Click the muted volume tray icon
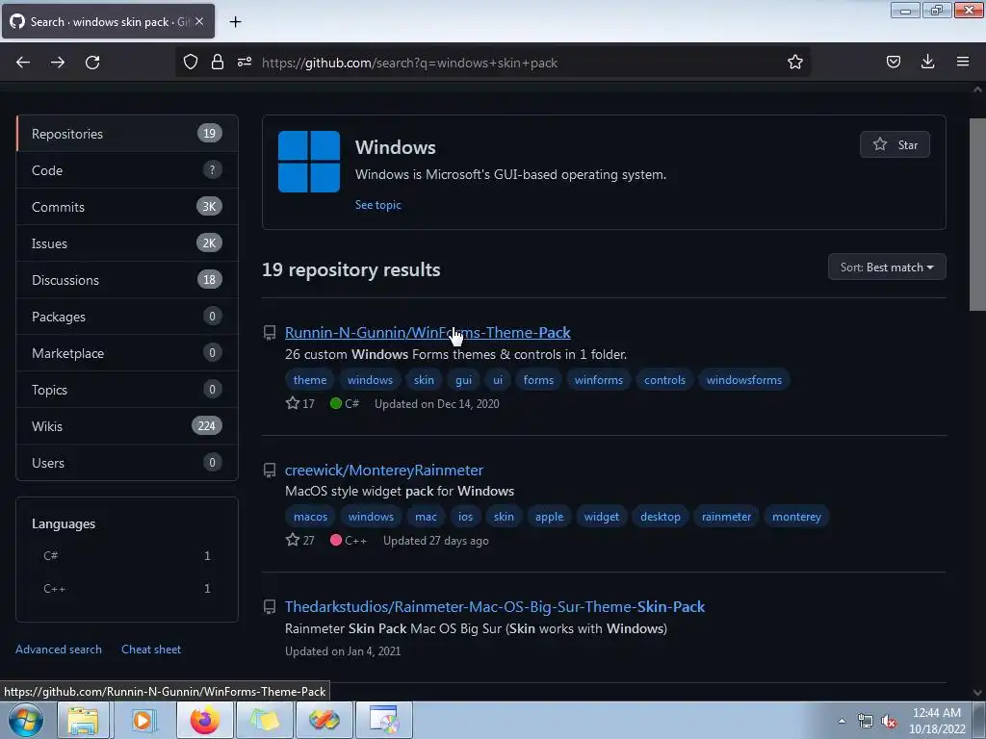This screenshot has height=739, width=986. pyautogui.click(x=889, y=721)
